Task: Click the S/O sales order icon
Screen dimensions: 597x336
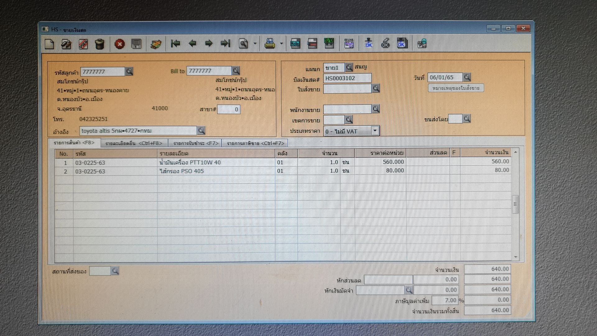Action: pyautogui.click(x=329, y=44)
